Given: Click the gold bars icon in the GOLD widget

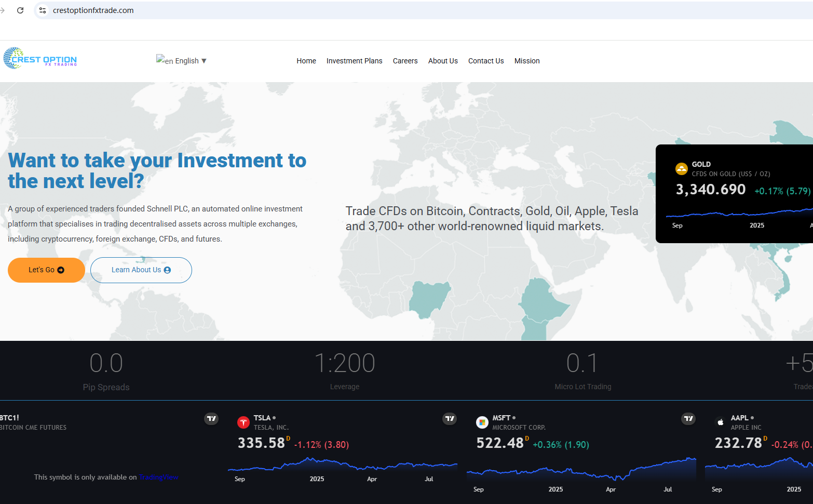Looking at the screenshot, I should point(681,169).
